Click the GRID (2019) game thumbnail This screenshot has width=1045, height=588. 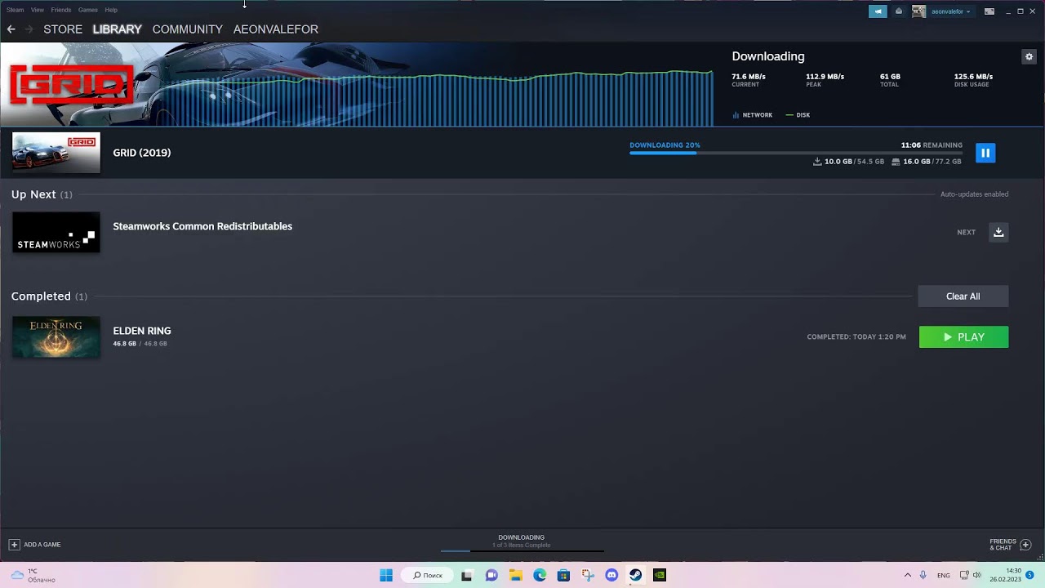click(56, 153)
